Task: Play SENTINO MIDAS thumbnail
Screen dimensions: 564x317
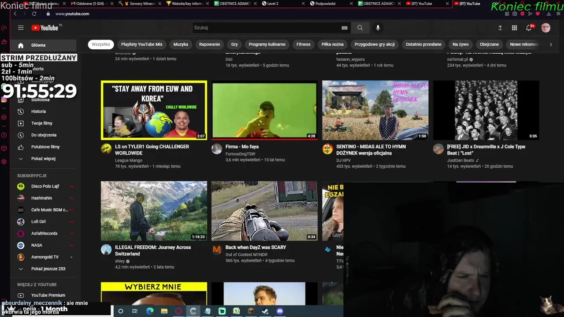Action: click(375, 110)
